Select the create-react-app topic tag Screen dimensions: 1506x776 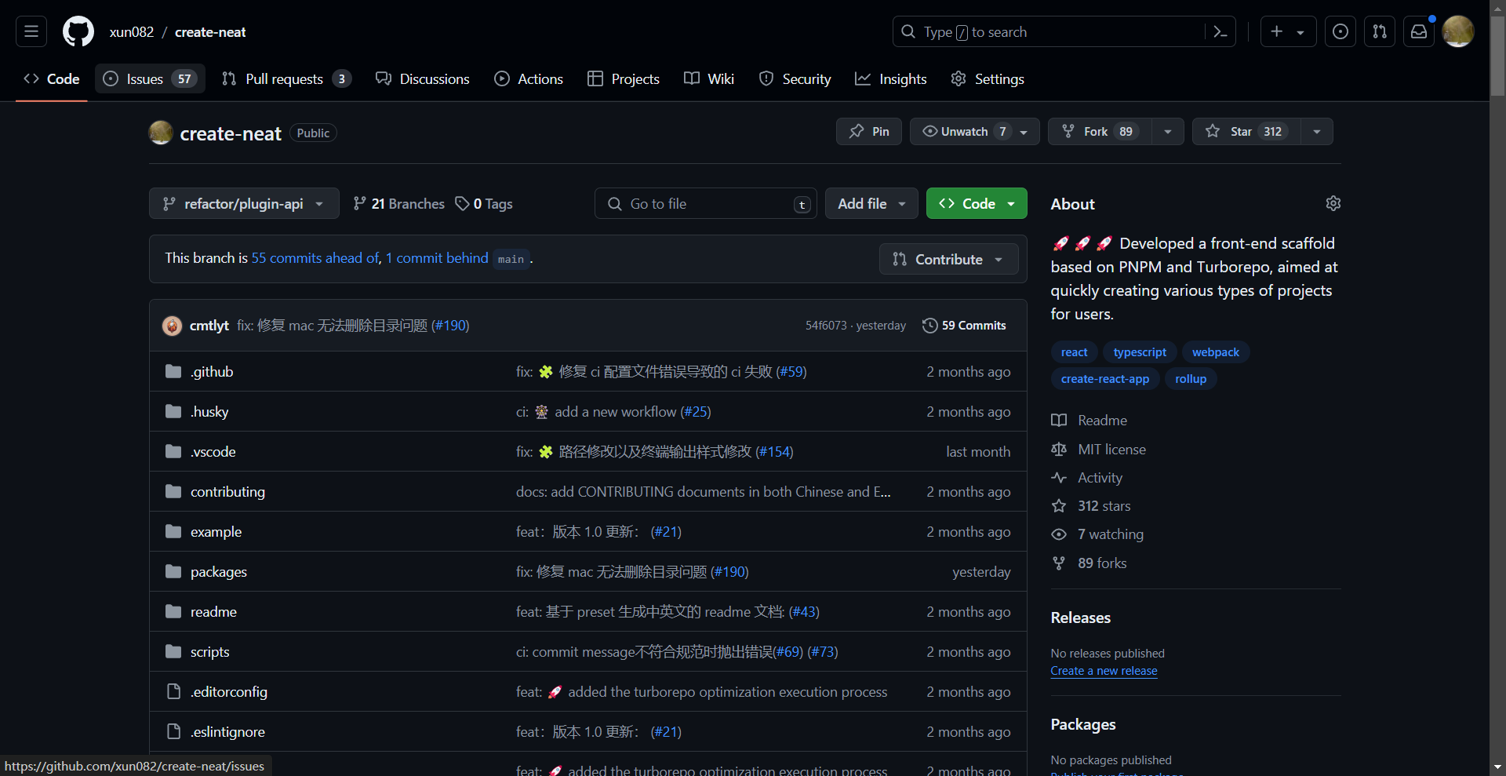1105,378
